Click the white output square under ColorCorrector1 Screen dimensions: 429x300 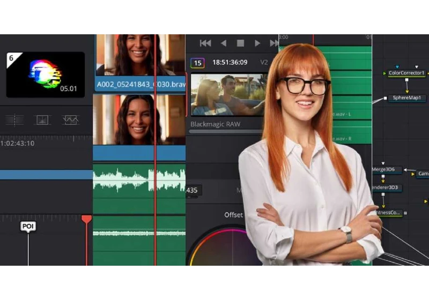pos(407,80)
